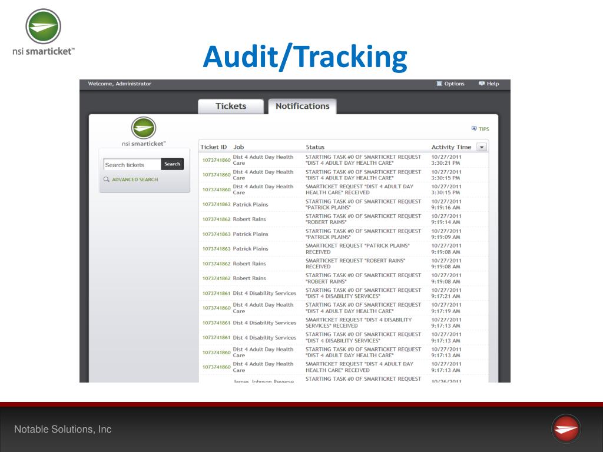The height and width of the screenshot is (452, 603).
Task: Open ticket 1073741860 with time 3:30:21 PM
Action: [x=216, y=160]
